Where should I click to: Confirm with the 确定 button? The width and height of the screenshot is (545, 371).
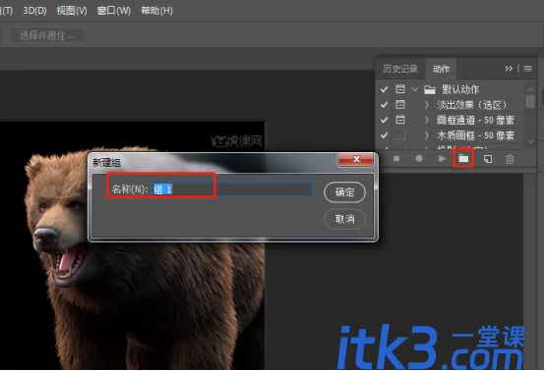(344, 191)
